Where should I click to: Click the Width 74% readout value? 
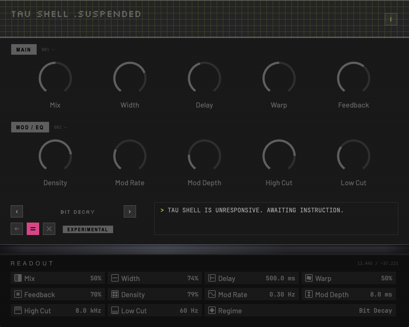pyautogui.click(x=193, y=278)
